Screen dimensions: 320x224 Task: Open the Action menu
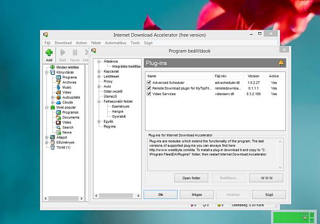click(82, 43)
